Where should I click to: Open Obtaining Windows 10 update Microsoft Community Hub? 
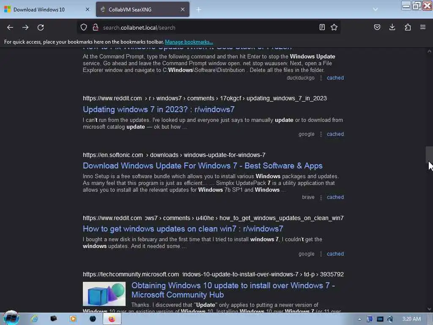coord(233,290)
